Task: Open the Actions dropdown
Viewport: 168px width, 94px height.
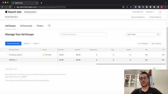Action: [27, 44]
